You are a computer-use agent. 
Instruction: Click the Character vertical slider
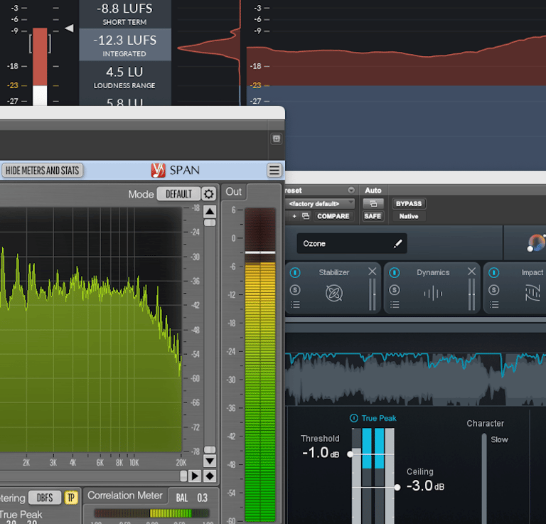point(484,478)
